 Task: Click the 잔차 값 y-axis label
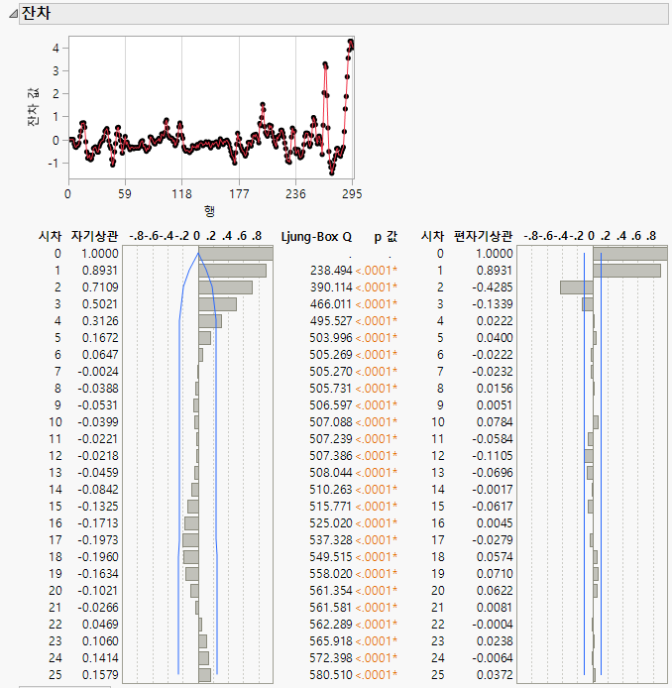[x=34, y=107]
